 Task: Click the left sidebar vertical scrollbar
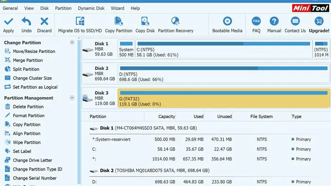(79, 111)
